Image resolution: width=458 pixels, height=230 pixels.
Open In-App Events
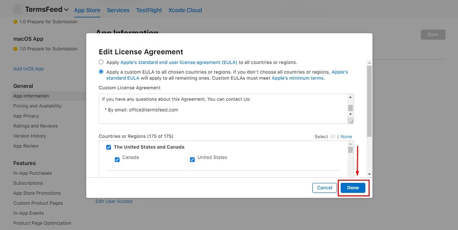(28, 213)
